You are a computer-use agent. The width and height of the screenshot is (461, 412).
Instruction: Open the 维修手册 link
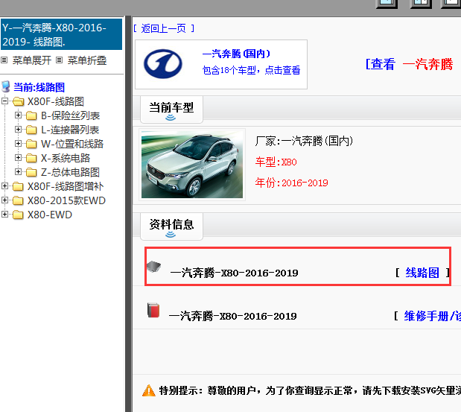[432, 316]
